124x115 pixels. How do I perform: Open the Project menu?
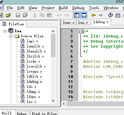tap(48, 8)
